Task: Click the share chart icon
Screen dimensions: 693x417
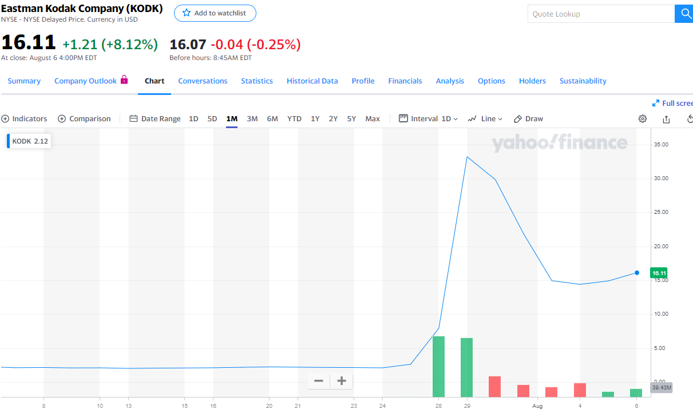Action: (x=666, y=119)
